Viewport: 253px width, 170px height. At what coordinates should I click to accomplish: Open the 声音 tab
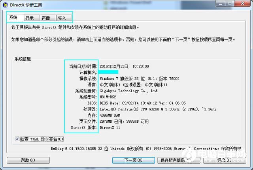coord(48,18)
